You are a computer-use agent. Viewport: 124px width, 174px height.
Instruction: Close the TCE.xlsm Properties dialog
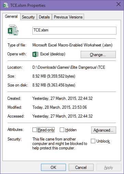click(x=119, y=4)
